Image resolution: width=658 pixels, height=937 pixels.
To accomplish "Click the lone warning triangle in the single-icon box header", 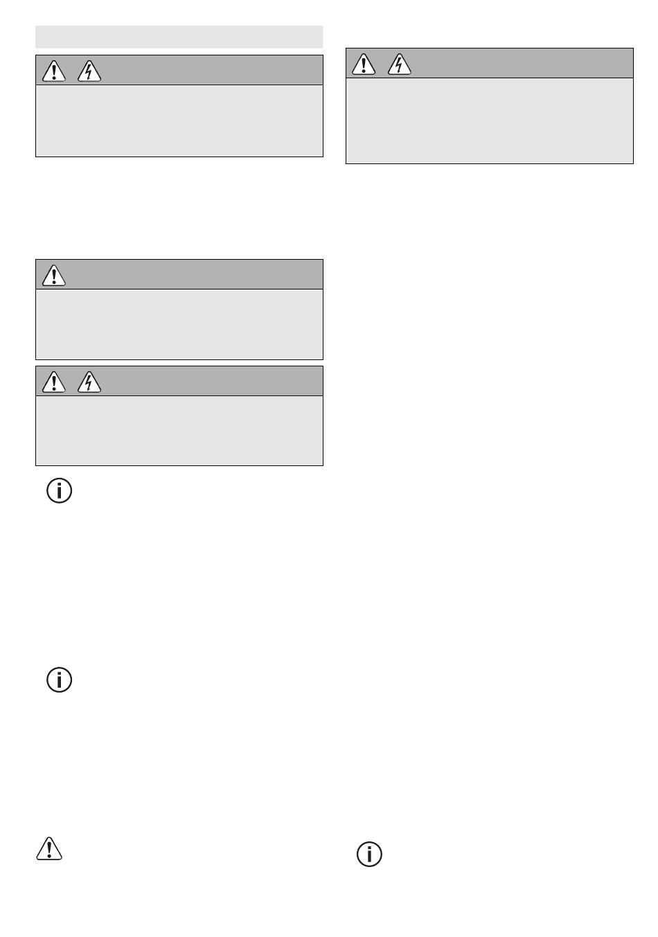I will (x=54, y=275).
